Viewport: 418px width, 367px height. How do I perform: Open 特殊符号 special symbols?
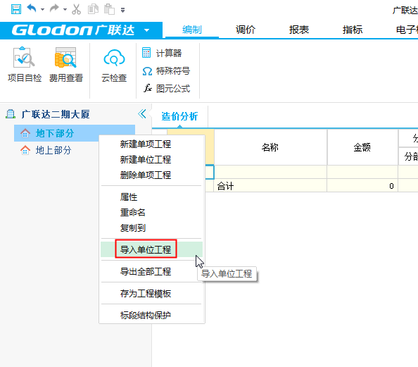click(166, 70)
